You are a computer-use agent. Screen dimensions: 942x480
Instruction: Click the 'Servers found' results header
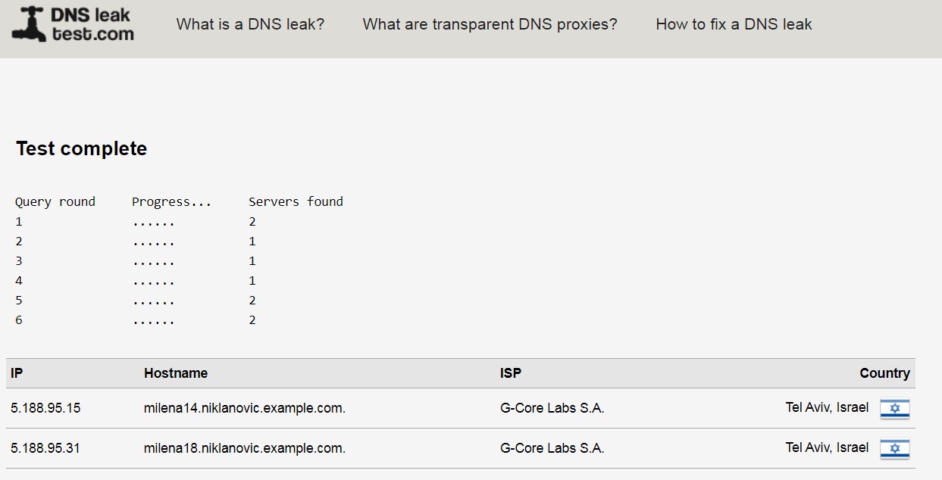(296, 201)
